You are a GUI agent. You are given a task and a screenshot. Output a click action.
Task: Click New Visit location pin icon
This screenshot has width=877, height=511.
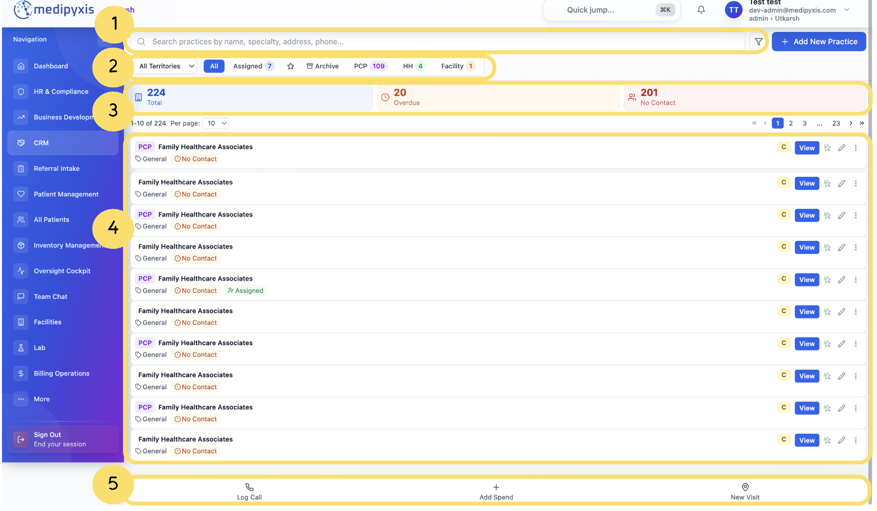tap(745, 487)
